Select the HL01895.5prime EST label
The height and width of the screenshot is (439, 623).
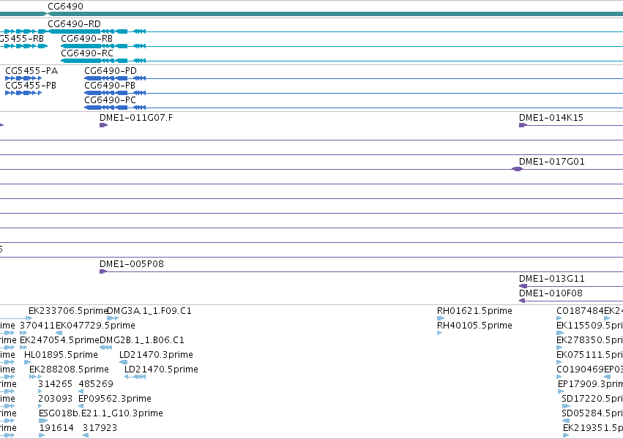(61, 355)
